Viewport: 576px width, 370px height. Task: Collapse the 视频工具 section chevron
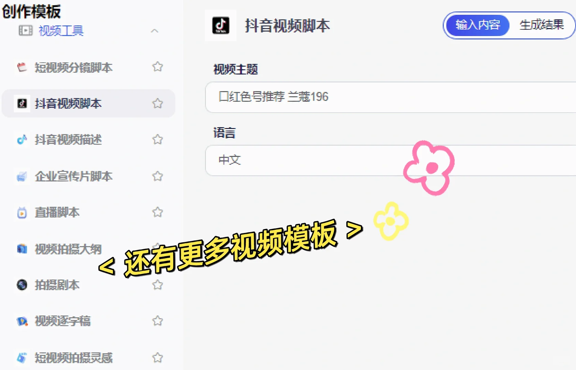point(154,31)
